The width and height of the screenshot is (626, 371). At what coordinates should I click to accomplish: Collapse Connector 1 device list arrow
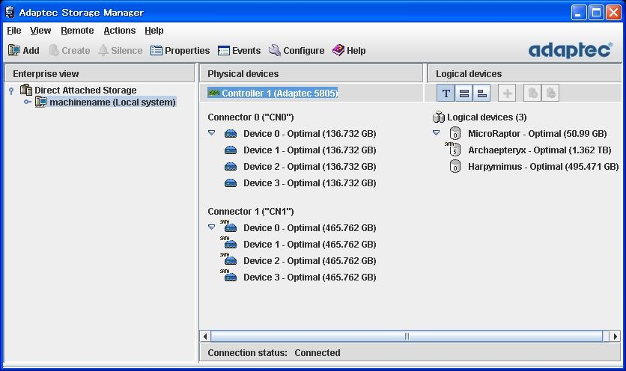pos(212,227)
